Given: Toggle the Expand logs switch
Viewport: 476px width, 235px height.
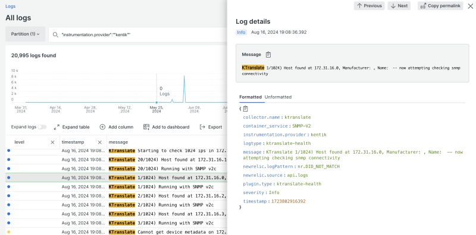Looking at the screenshot, I should [x=42, y=127].
